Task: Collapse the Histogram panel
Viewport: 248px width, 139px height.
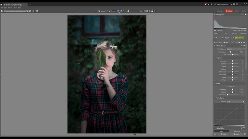Action: click(215, 15)
